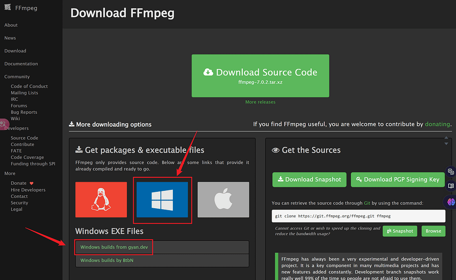Open FATE link in sidebar

(x=16, y=151)
